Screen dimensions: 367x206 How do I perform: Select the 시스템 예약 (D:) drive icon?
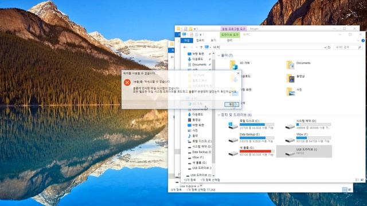pyautogui.click(x=290, y=126)
